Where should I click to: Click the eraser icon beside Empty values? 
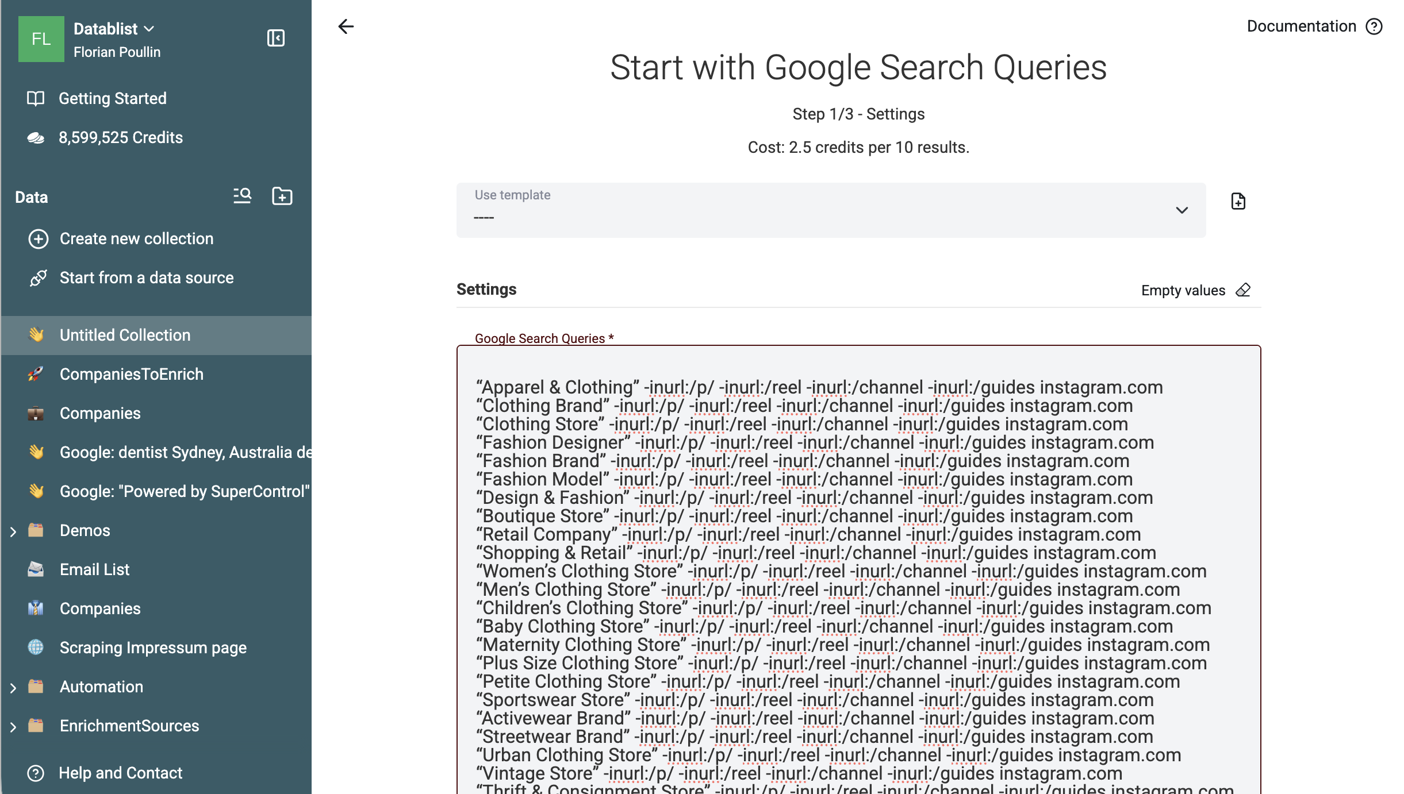1243,290
